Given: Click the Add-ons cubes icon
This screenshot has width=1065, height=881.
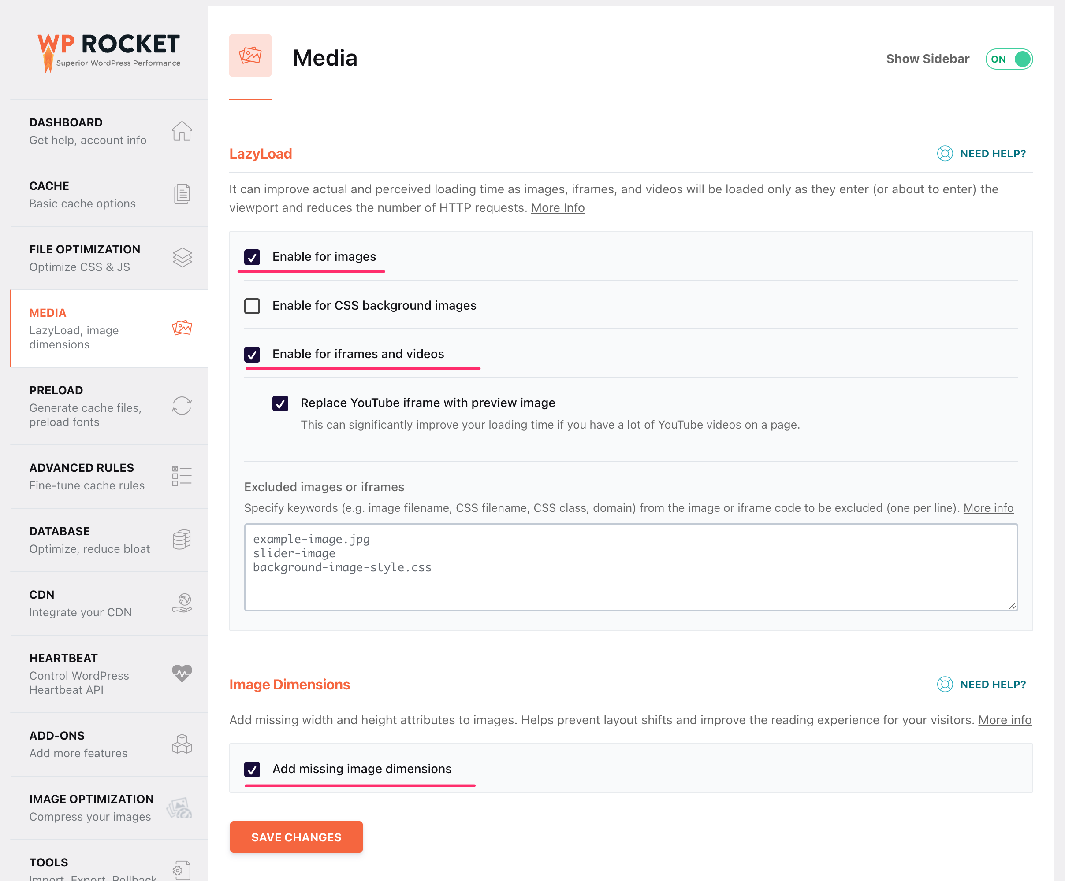Looking at the screenshot, I should tap(182, 744).
